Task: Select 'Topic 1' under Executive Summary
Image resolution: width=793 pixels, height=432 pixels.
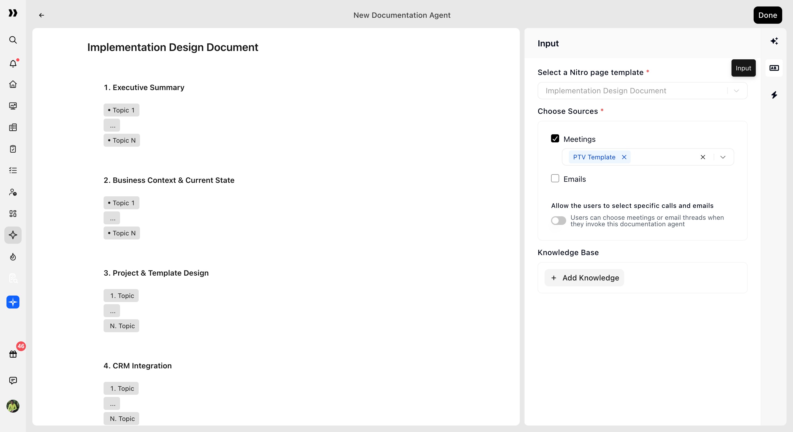Action: [x=121, y=110]
